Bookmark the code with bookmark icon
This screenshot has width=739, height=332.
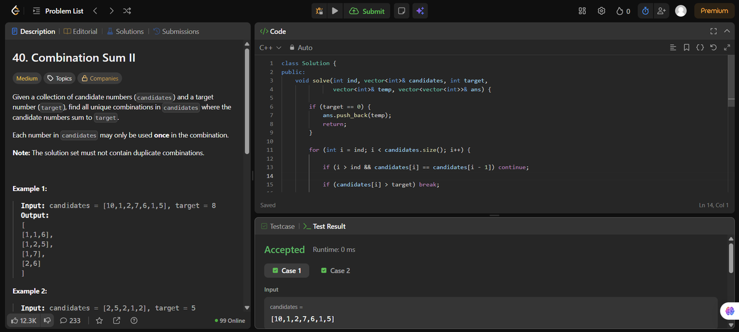[x=687, y=47]
